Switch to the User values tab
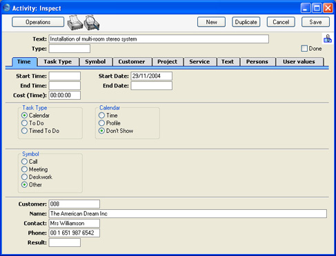 click(299, 62)
